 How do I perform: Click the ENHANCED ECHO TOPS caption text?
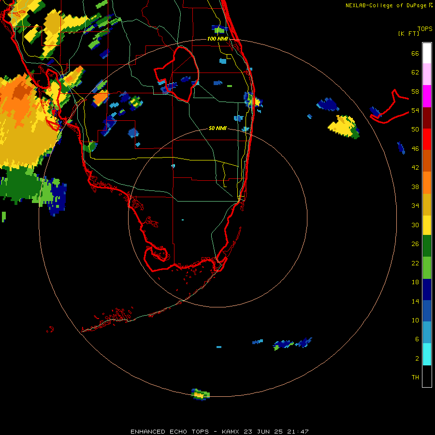click(x=170, y=432)
